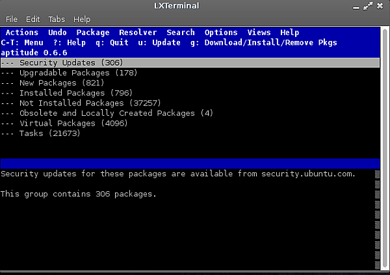Click Undo in aptitude's menu bar
390x275 pixels.
57,33
